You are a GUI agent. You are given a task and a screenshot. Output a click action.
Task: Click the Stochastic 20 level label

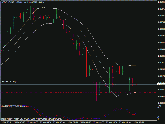pos(159,117)
